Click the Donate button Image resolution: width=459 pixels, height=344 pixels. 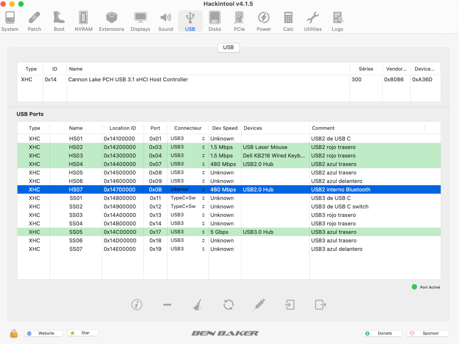382,333
